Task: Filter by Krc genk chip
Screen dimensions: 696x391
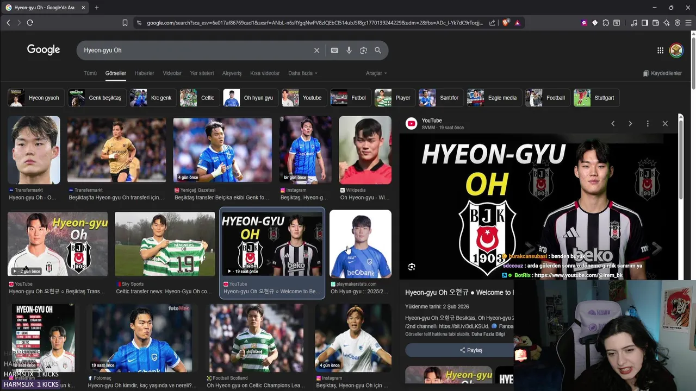Action: pyautogui.click(x=153, y=98)
